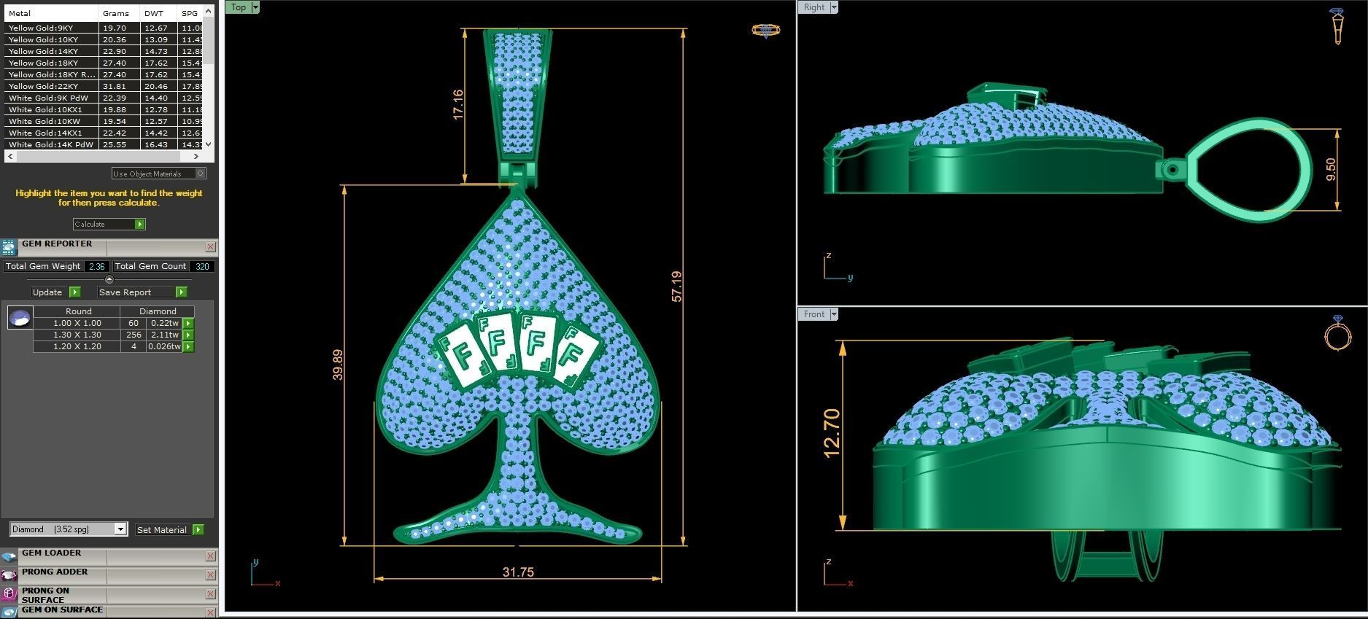Click the metal table vertical scrollbar up arrow
This screenshot has width=1368, height=619.
coord(209,11)
